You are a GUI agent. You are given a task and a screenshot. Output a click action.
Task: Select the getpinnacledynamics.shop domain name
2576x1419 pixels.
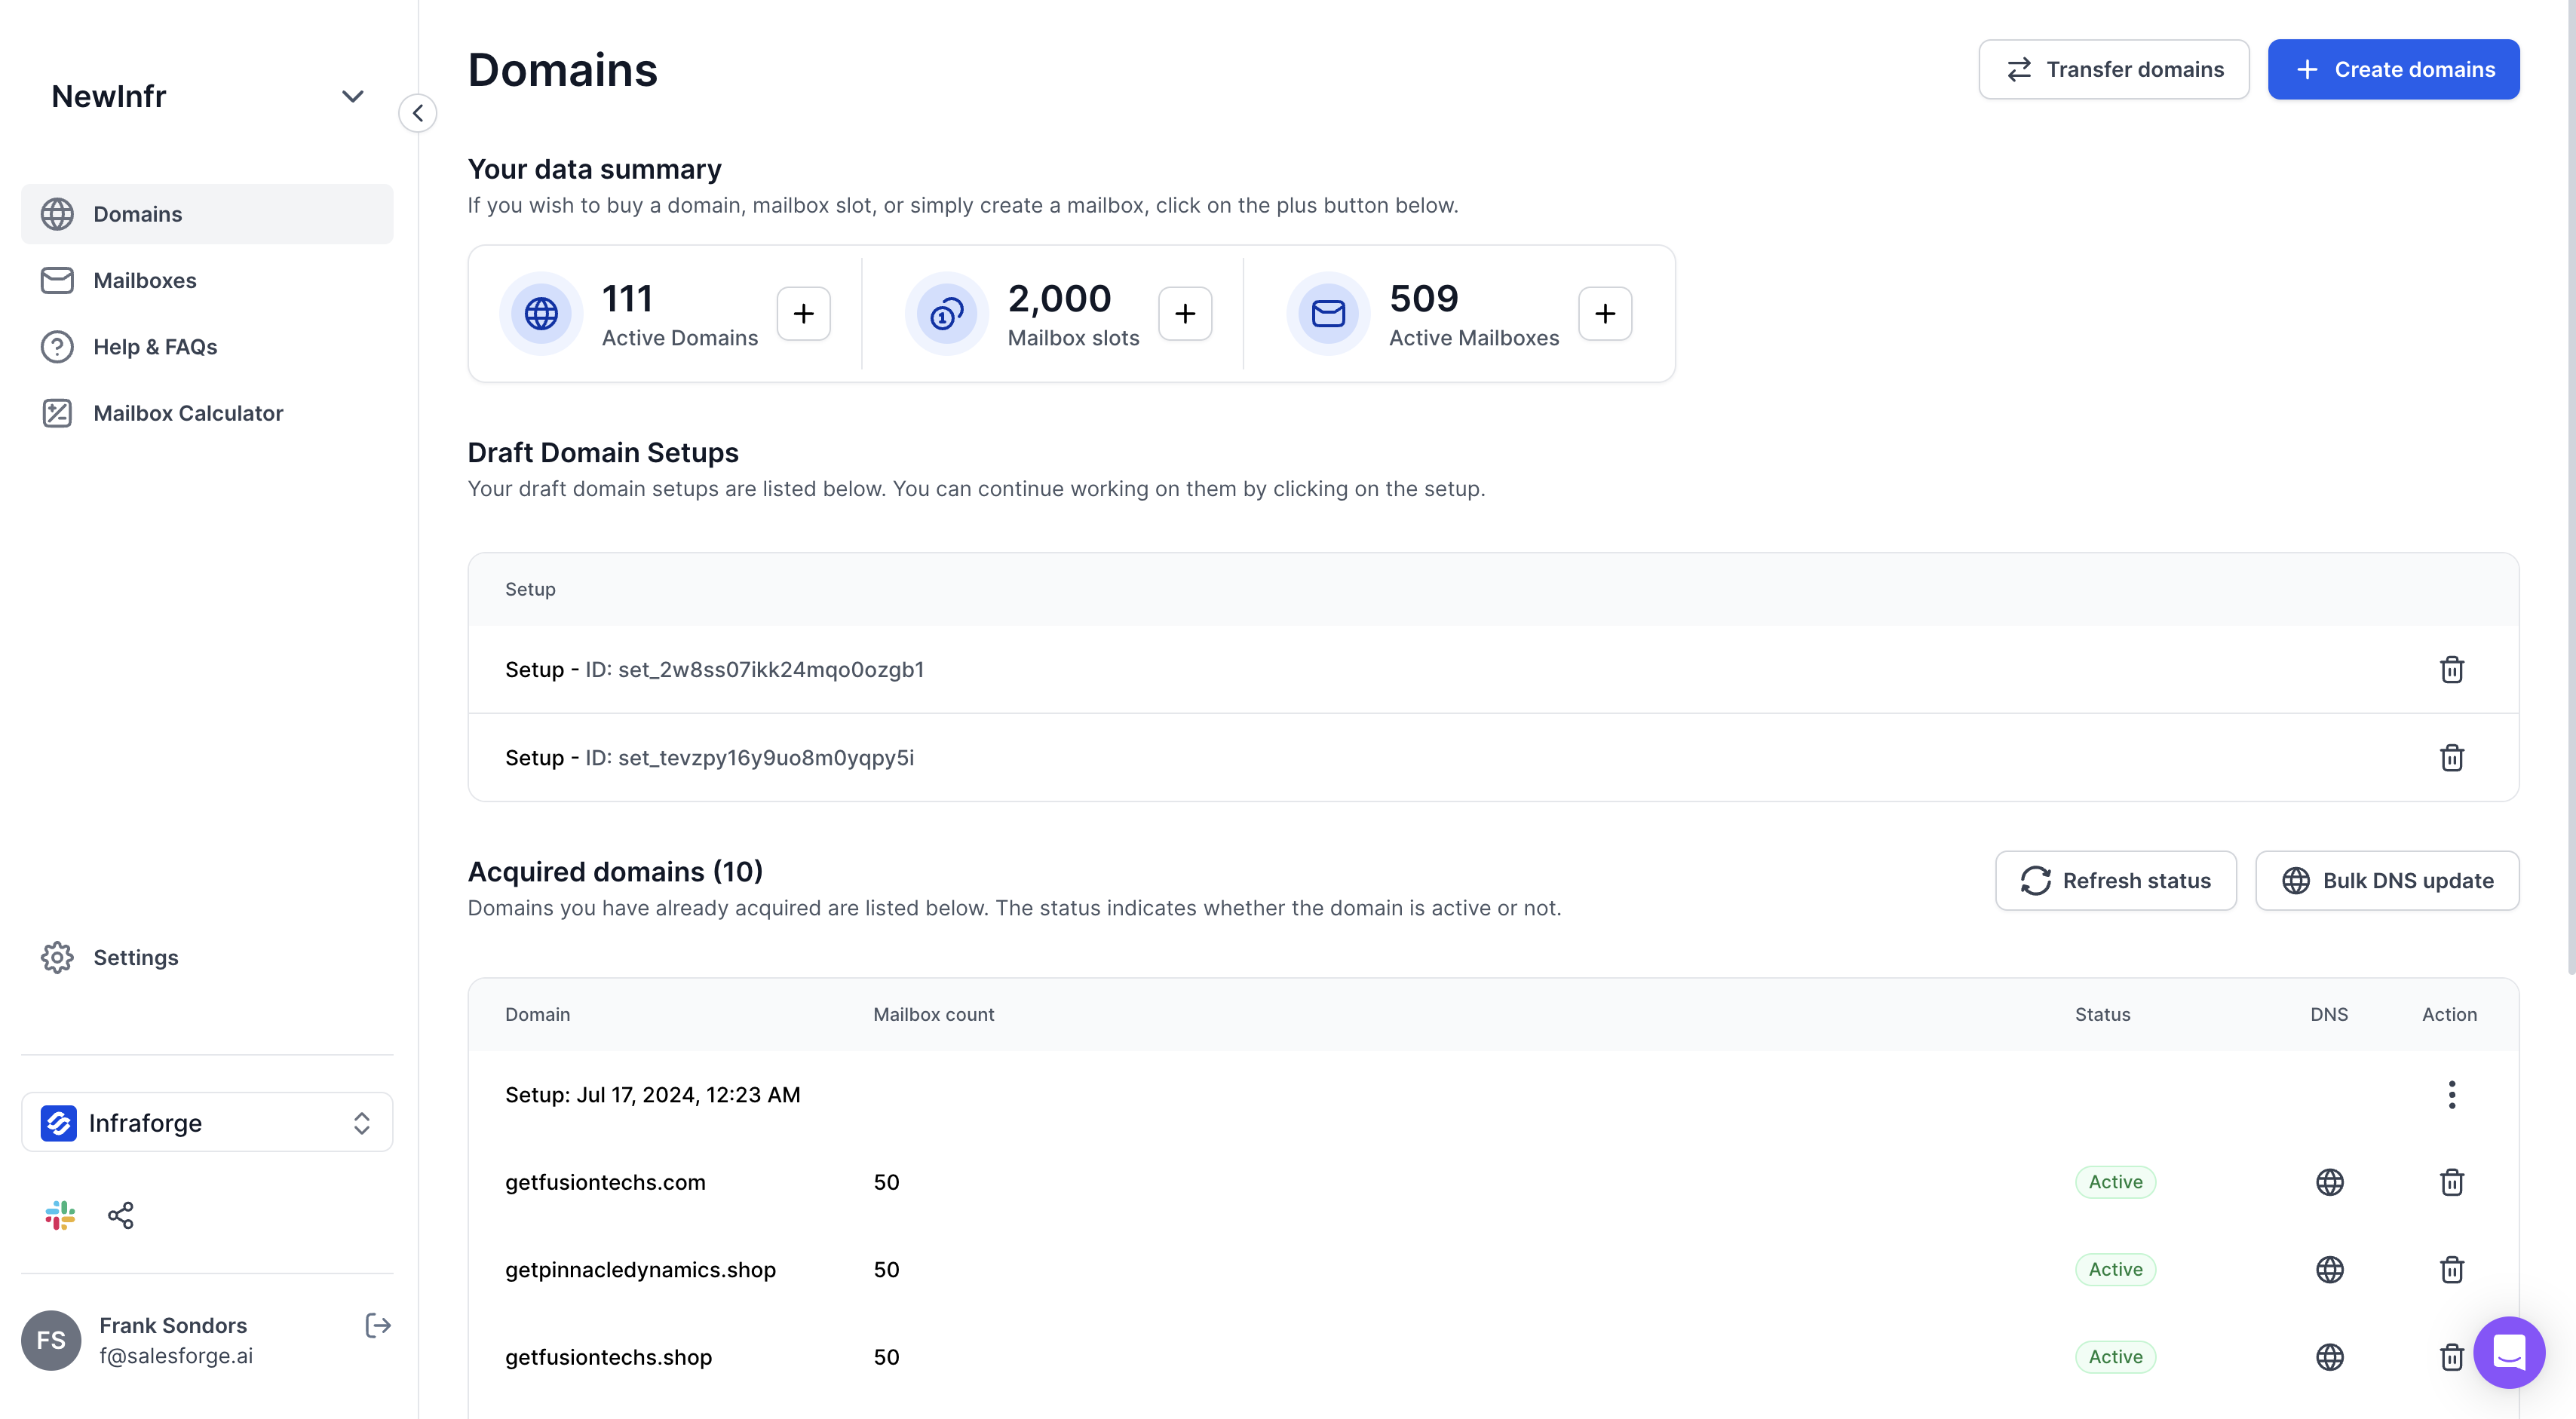coord(640,1269)
